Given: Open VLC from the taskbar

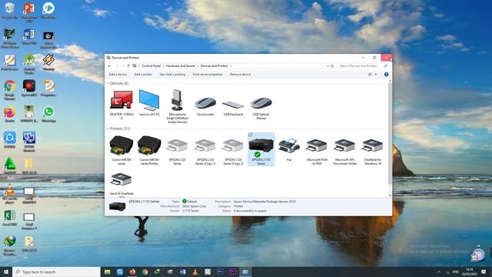Looking at the screenshot, I should (195, 272).
